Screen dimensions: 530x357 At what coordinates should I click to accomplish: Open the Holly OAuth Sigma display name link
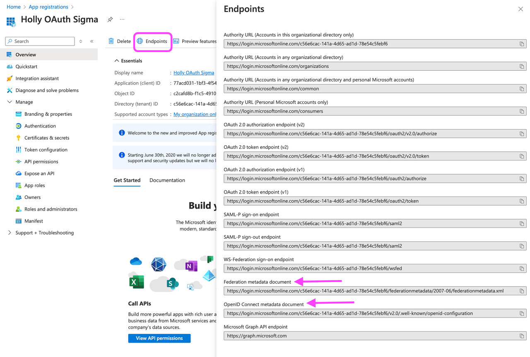point(193,72)
